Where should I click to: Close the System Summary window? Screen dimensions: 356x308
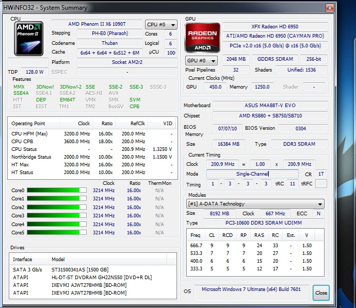330,8
